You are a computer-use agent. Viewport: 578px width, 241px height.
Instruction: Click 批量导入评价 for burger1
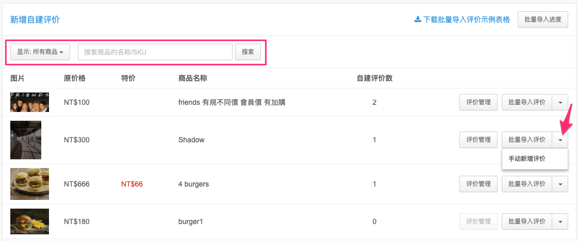(527, 221)
